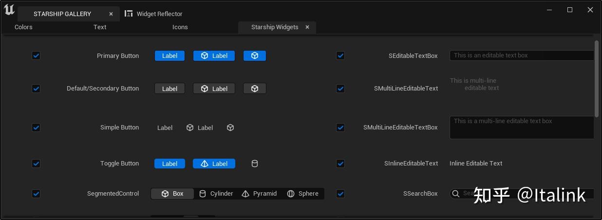Screen dimensions: 602x220
Task: Click the blue Primary Button labeled Label
Action: tap(169, 56)
